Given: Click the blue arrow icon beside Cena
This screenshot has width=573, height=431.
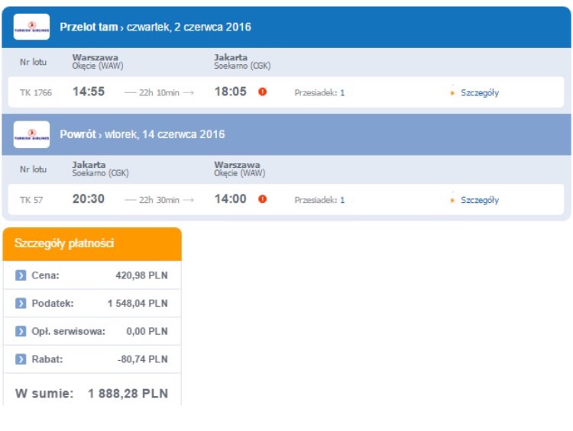Looking at the screenshot, I should [x=21, y=275].
